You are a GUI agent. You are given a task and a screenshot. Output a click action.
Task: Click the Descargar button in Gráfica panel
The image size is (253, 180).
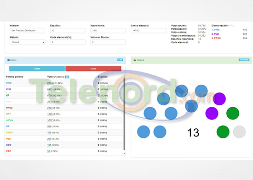(244, 60)
